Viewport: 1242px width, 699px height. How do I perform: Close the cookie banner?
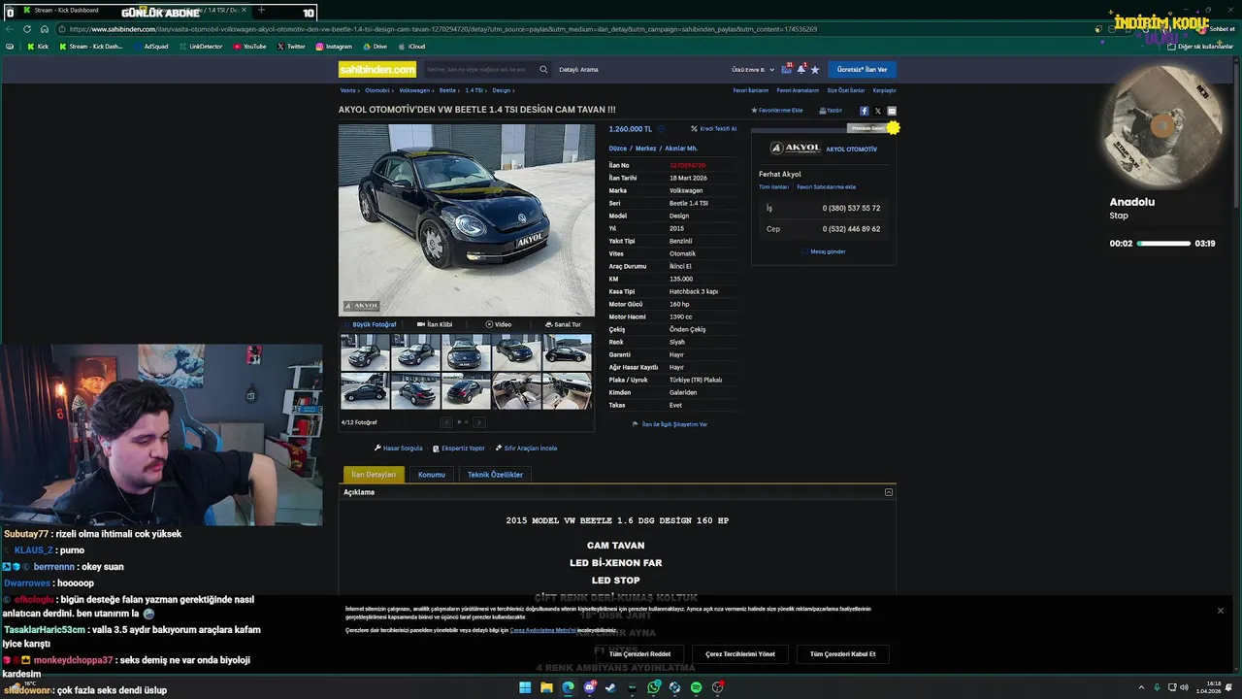(x=1220, y=611)
